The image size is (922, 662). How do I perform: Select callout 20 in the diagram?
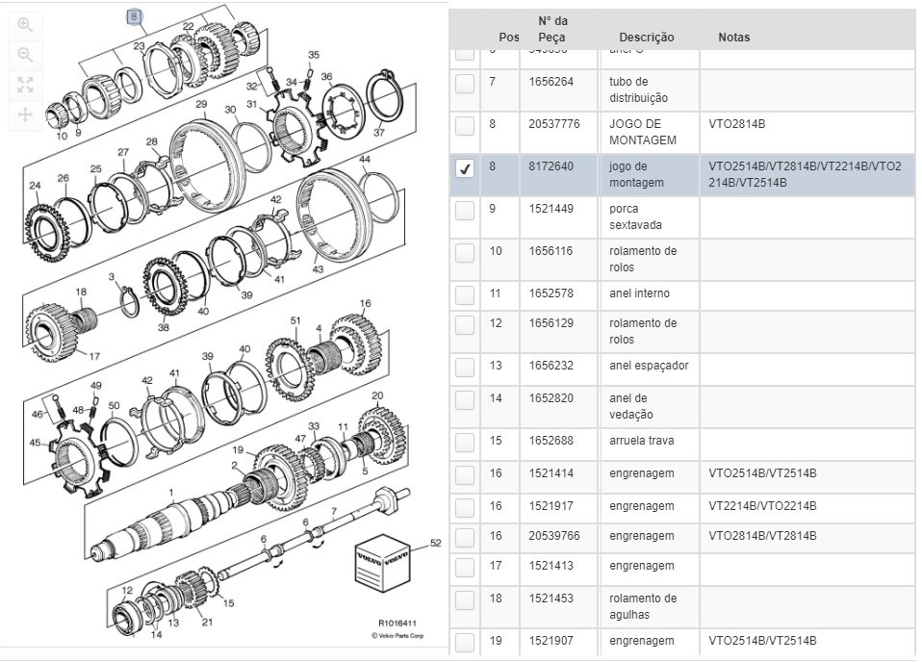click(377, 395)
